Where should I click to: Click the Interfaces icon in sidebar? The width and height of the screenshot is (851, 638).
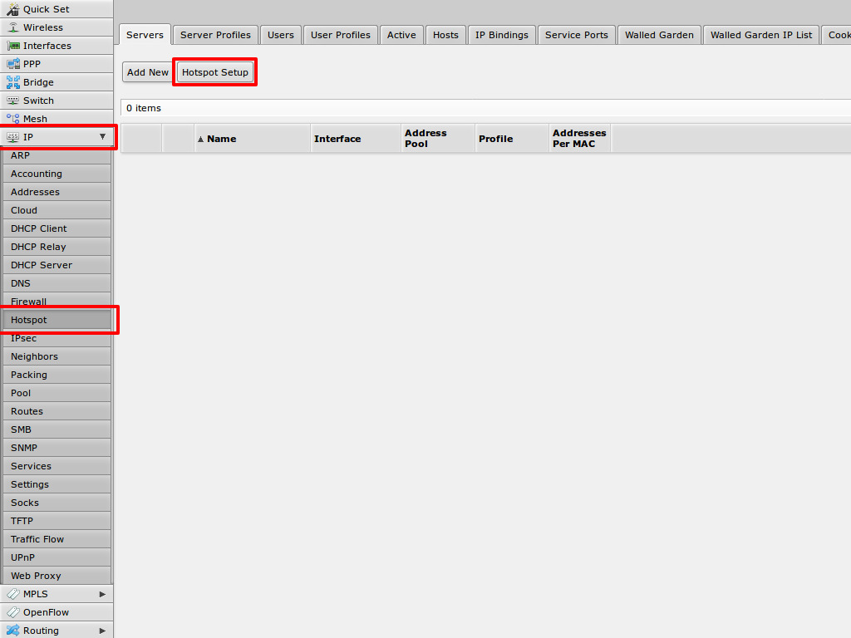tap(12, 46)
